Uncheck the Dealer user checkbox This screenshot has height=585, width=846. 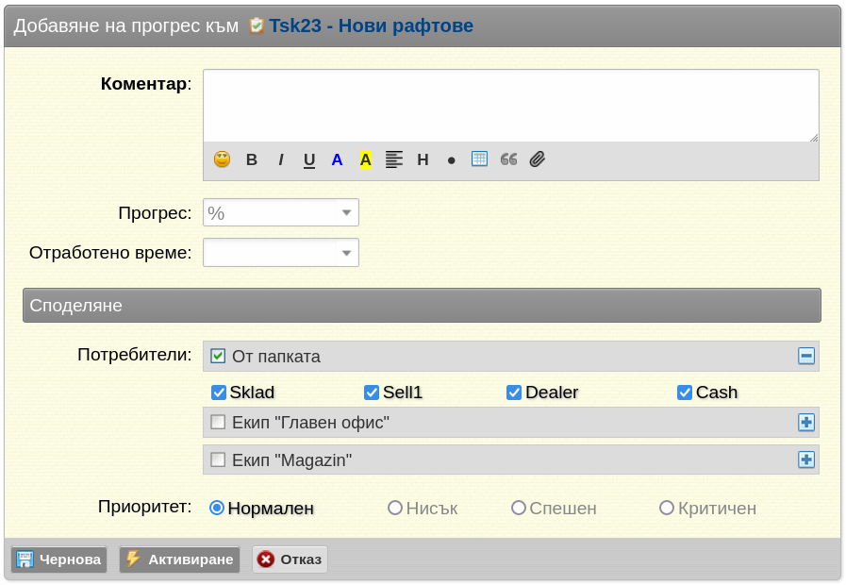pyautogui.click(x=514, y=393)
